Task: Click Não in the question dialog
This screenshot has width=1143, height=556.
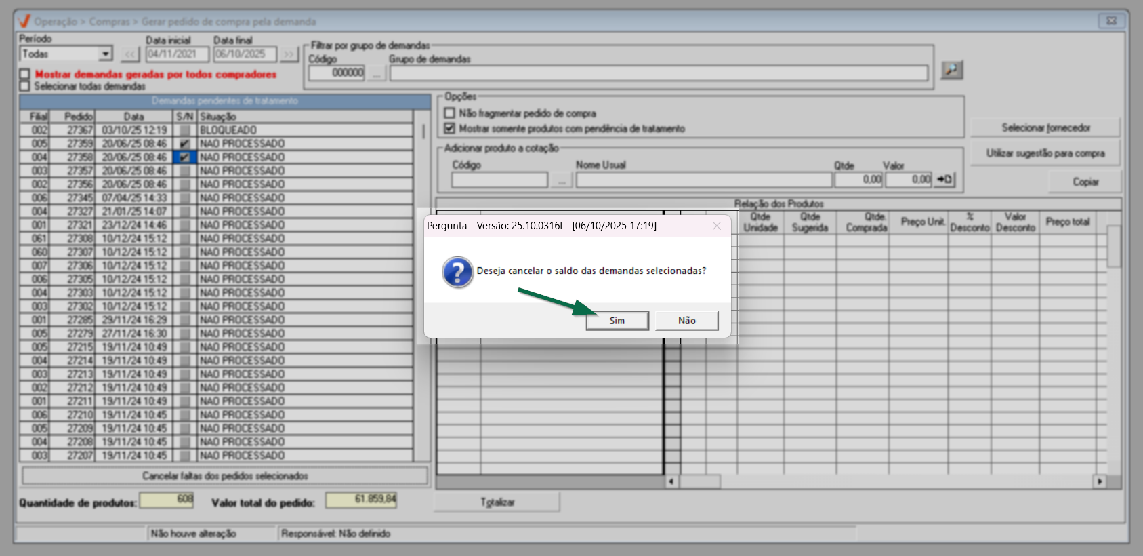Action: coord(686,321)
